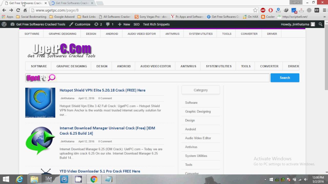Open the YTD Video Downloader 5.1 post title
328x184 pixels.
click(x=100, y=171)
